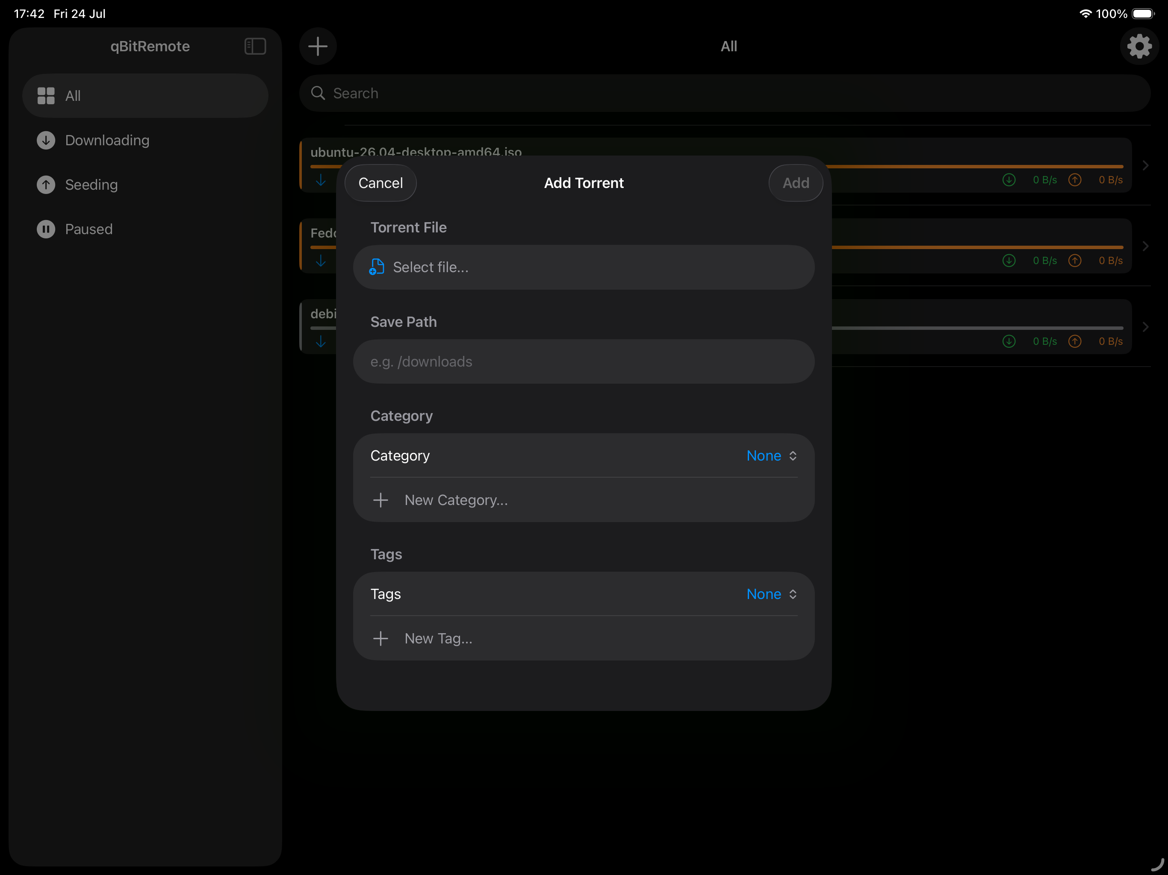
Task: Select the Seeding filter
Action: point(145,185)
